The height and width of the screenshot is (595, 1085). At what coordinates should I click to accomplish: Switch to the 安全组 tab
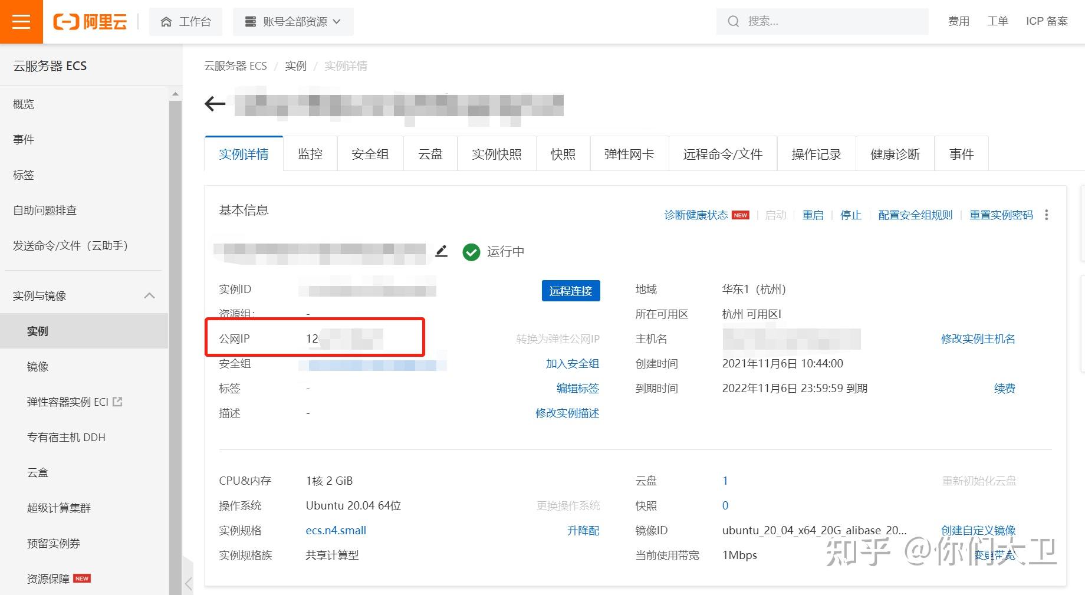pyautogui.click(x=370, y=154)
